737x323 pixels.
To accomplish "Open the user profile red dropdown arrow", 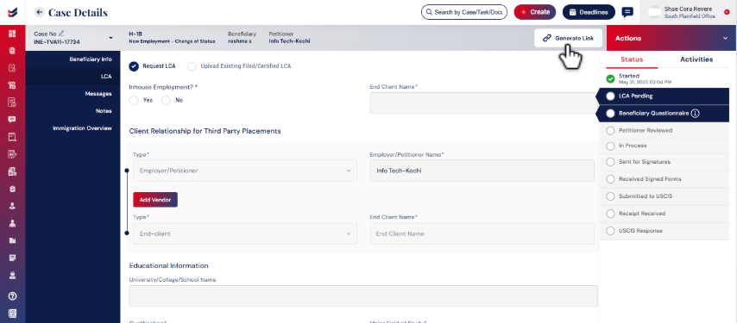I will [727, 12].
